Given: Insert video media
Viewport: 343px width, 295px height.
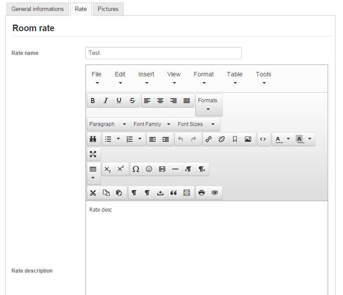Looking at the screenshot, I should click(163, 169).
